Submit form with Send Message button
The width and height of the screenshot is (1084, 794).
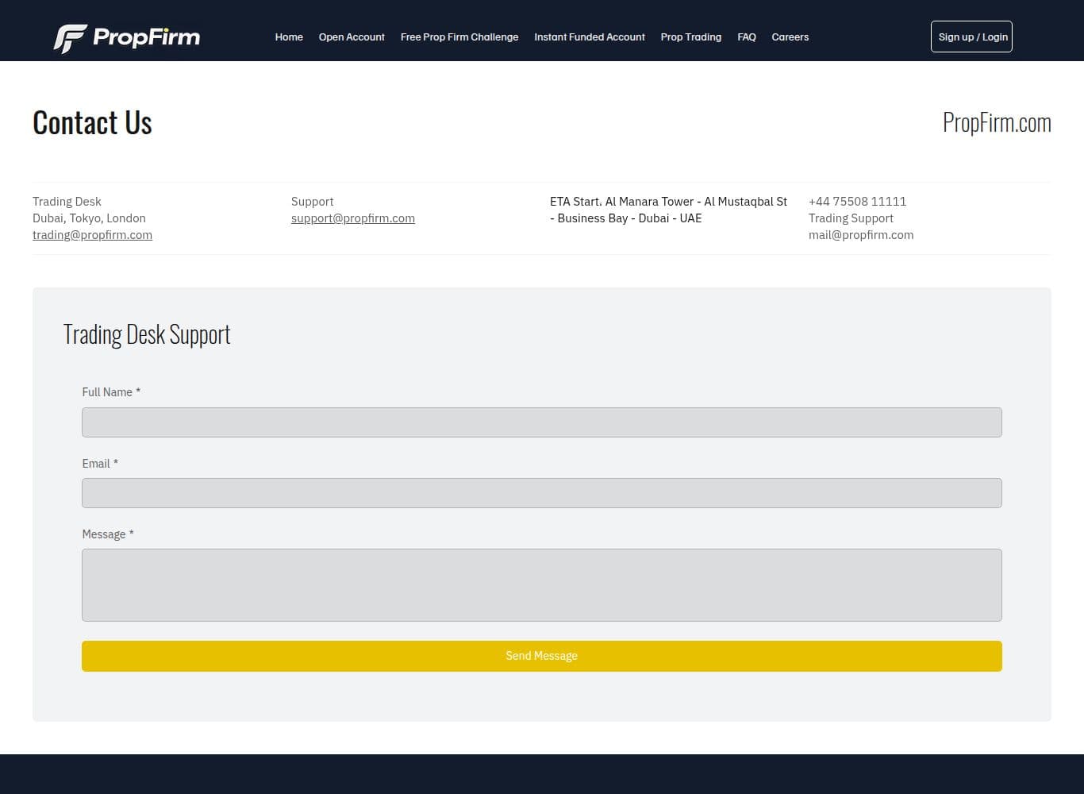point(542,656)
